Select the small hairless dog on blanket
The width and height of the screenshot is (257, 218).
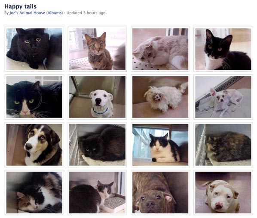(x=223, y=97)
